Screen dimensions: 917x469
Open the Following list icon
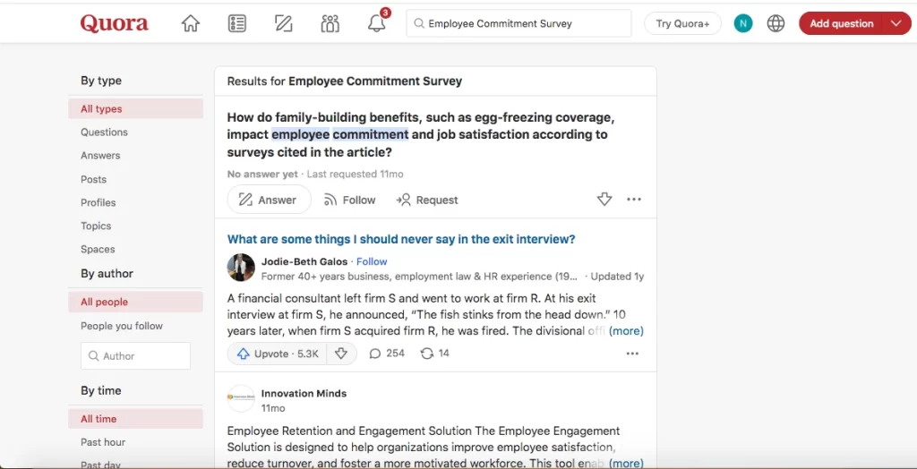point(236,23)
